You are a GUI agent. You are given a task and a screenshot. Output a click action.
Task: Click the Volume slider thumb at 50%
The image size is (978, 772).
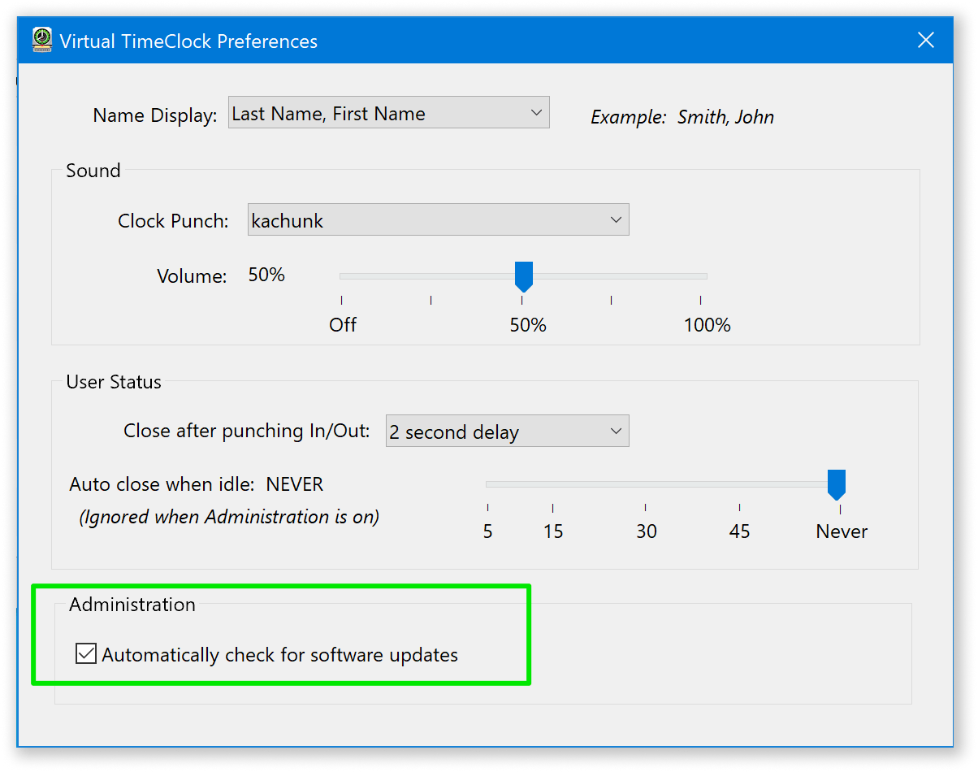pyautogui.click(x=524, y=276)
